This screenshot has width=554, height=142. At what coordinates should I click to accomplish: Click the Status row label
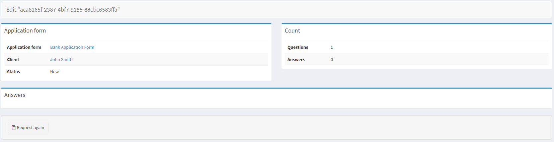click(13, 72)
